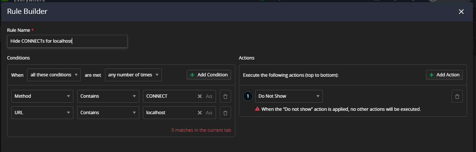The width and height of the screenshot is (476, 152).
Task: Click the localhost value text field
Action: point(169,113)
